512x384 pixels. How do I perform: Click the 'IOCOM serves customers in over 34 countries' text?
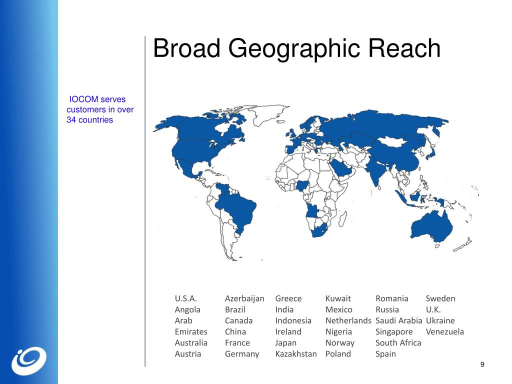[x=100, y=109]
